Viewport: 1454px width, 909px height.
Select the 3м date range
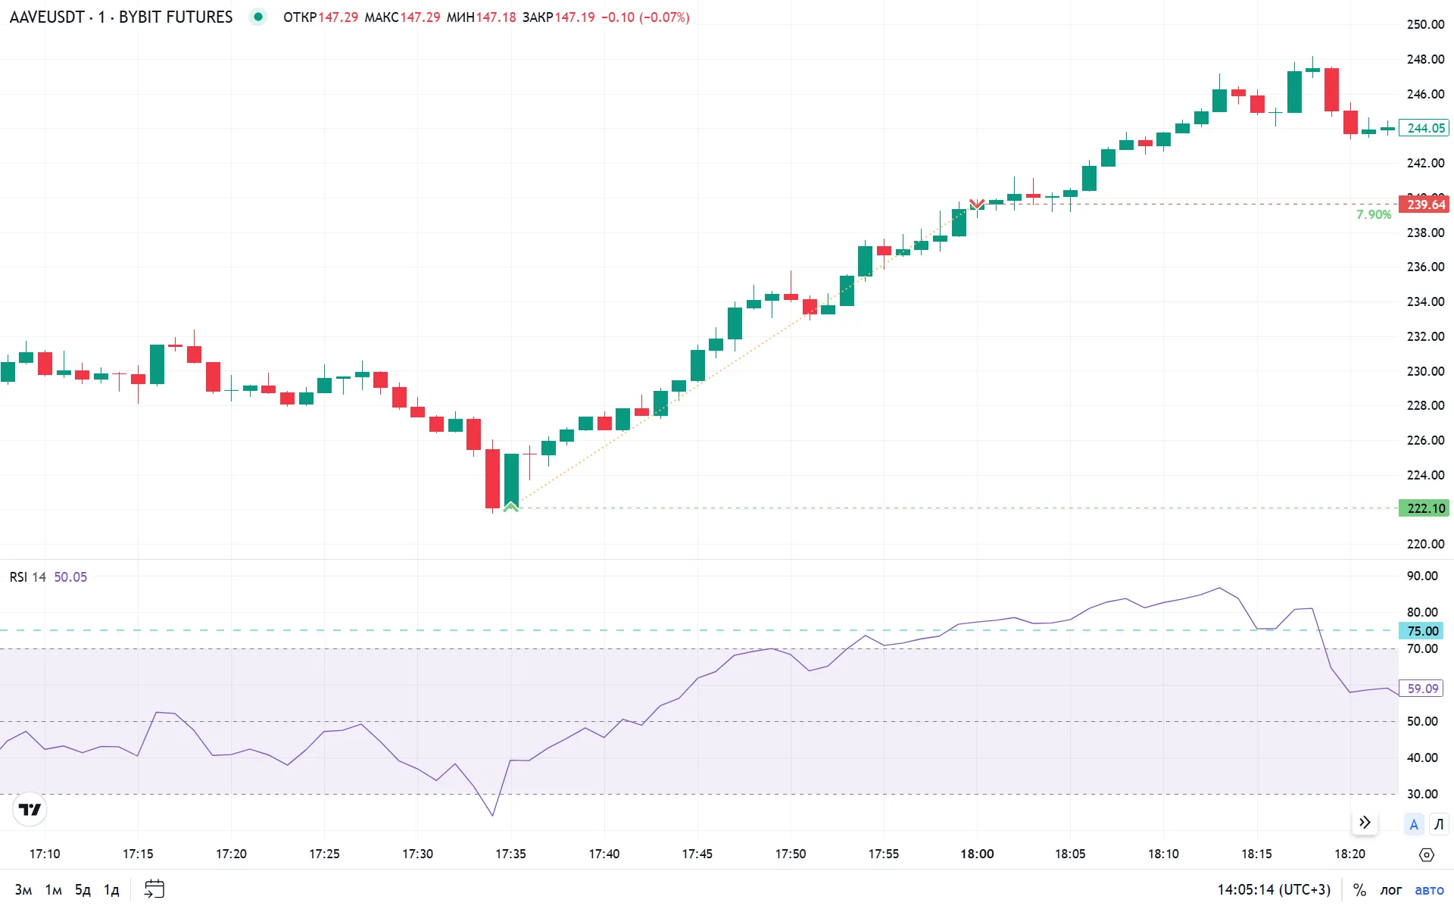tap(23, 889)
